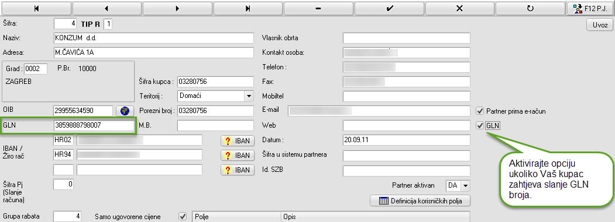Click the empty third IBAN prefix field
The width and height of the screenshot is (615, 222).
[63, 170]
